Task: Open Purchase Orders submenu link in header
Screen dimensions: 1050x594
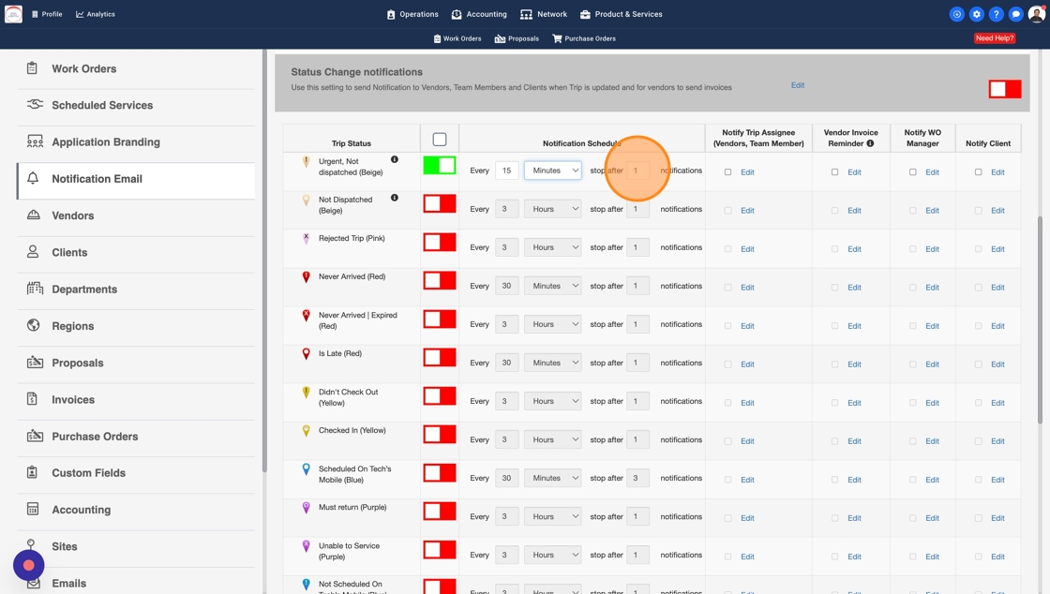Action: 584,38
